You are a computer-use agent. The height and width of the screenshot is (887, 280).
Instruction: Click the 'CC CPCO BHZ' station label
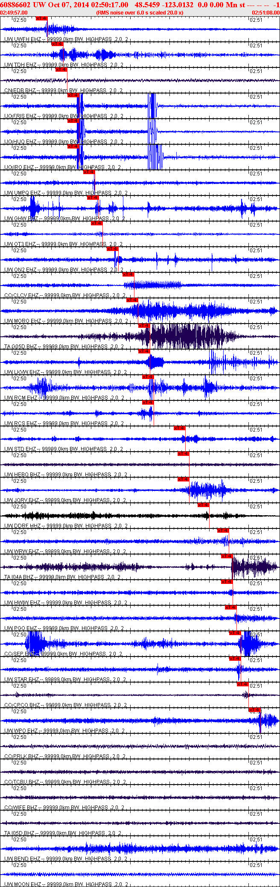click(x=22, y=705)
